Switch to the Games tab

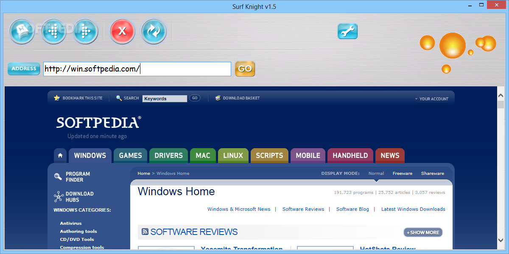click(131, 155)
